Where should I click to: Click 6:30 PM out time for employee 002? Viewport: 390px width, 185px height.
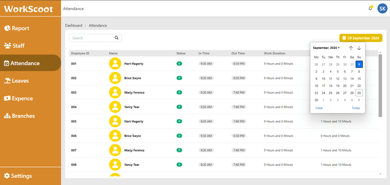click(239, 78)
